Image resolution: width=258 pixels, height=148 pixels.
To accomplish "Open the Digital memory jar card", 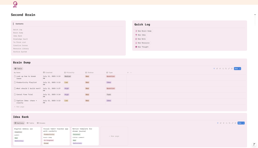I will coord(27,136).
